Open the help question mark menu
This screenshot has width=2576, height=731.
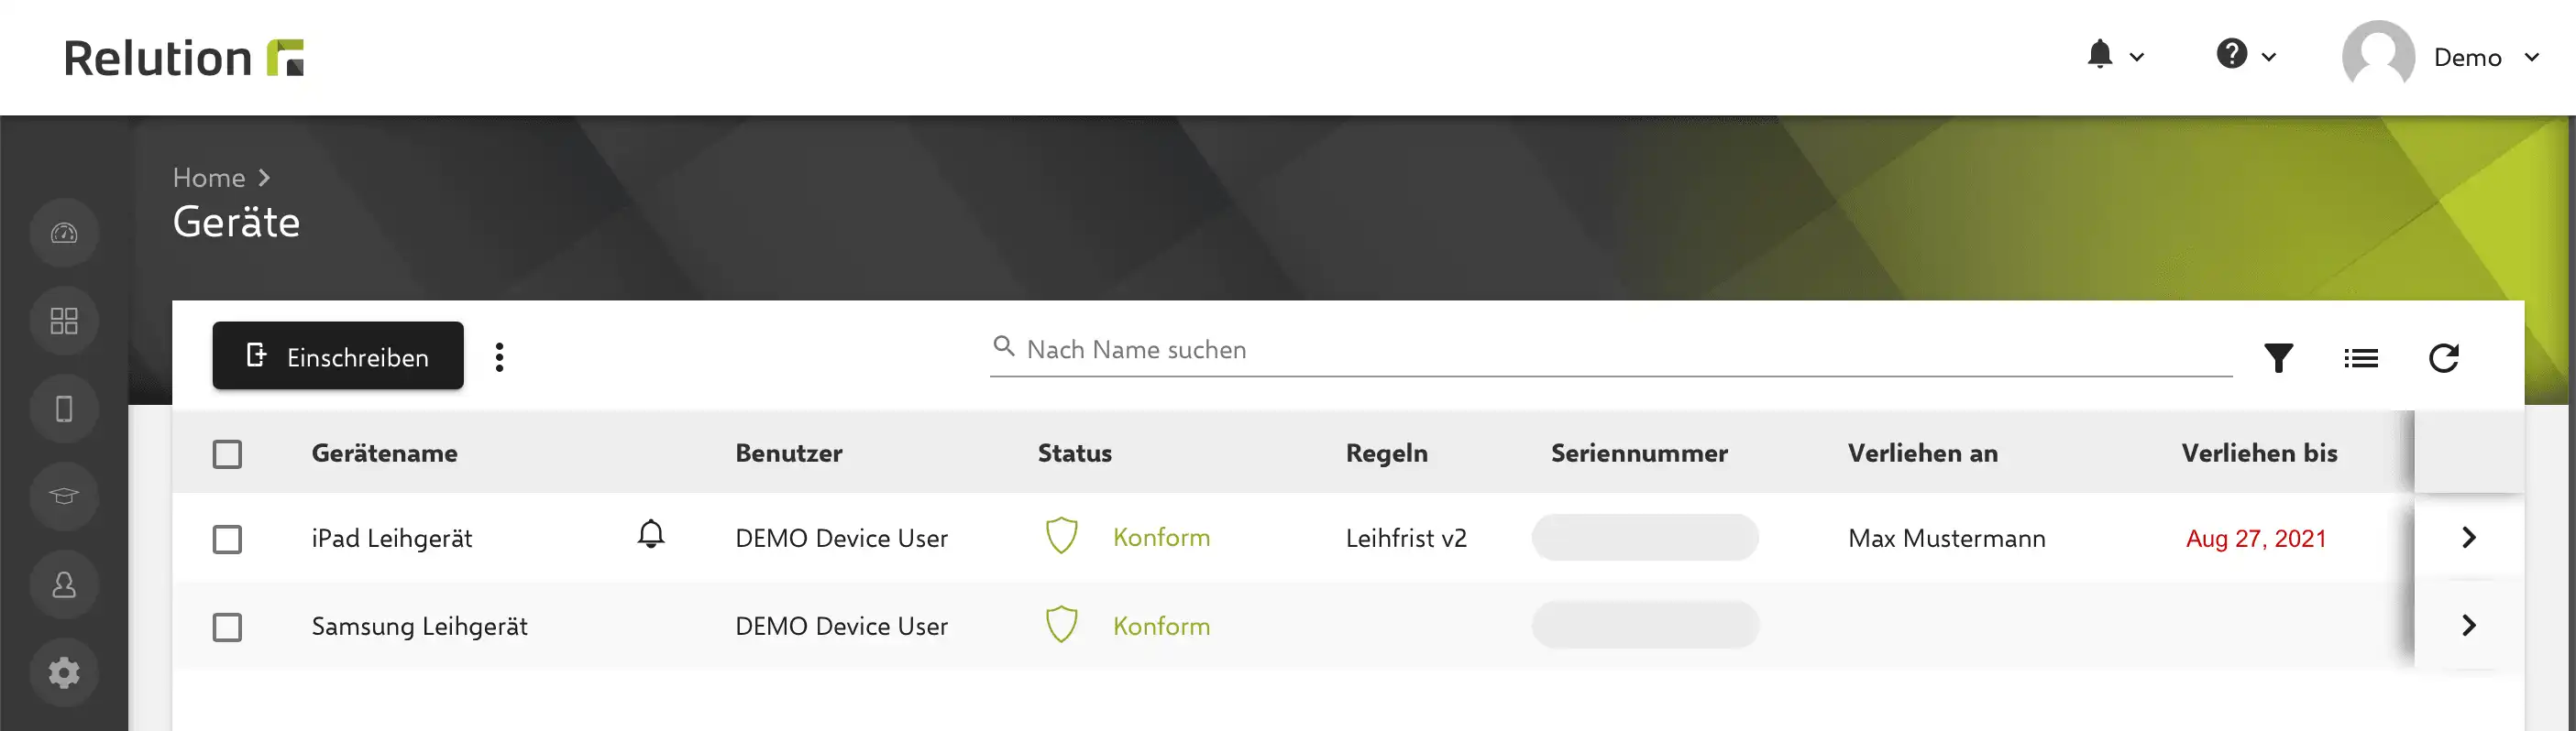[2231, 54]
